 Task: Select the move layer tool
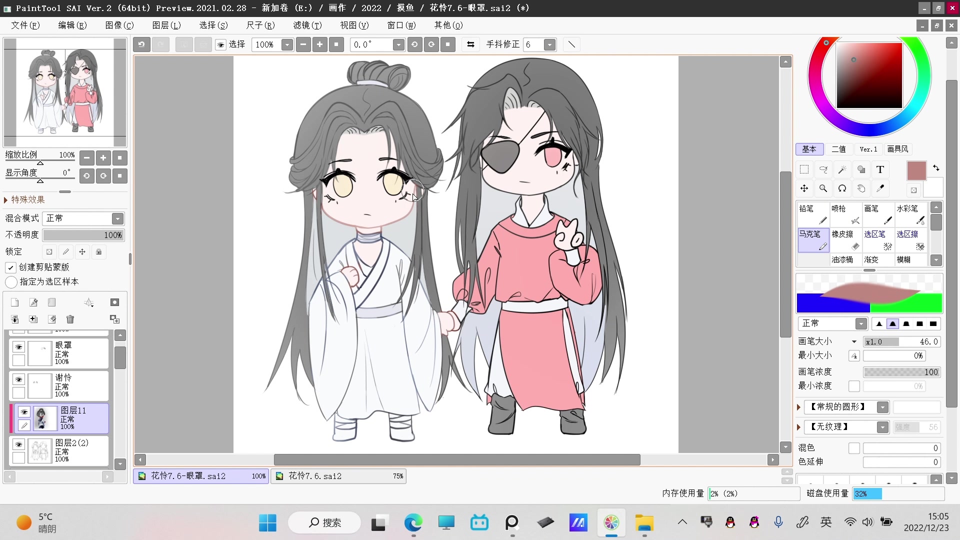point(804,188)
